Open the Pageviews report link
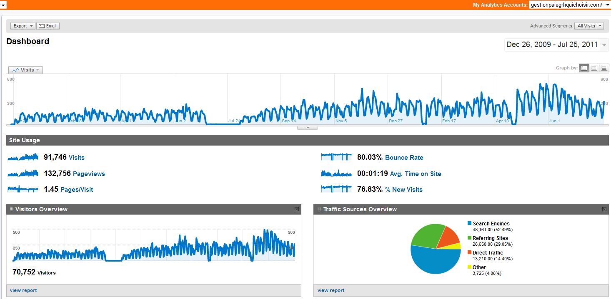Screen dimensions: 611x299 [89, 174]
